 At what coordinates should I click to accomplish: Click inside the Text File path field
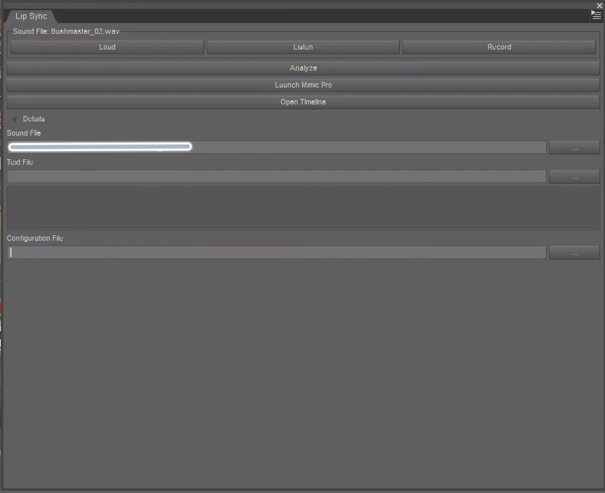(x=272, y=176)
